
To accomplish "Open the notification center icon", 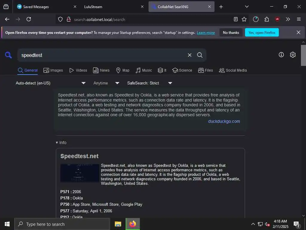I will pyautogui.click(x=297, y=224).
